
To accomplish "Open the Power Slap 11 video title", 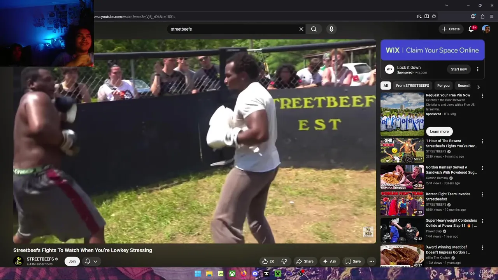I will pyautogui.click(x=452, y=223).
